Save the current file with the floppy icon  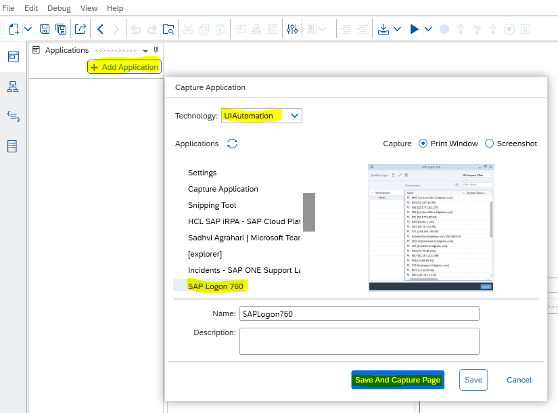click(45, 29)
